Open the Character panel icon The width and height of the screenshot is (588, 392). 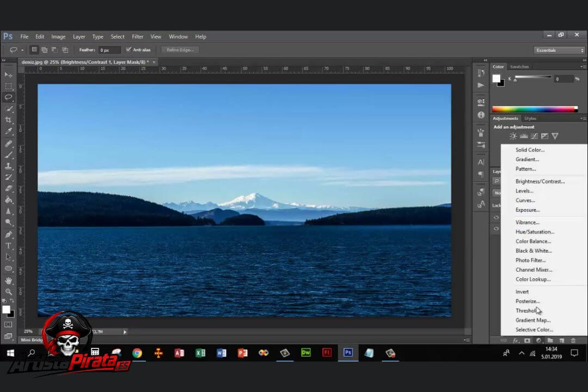[x=481, y=162]
